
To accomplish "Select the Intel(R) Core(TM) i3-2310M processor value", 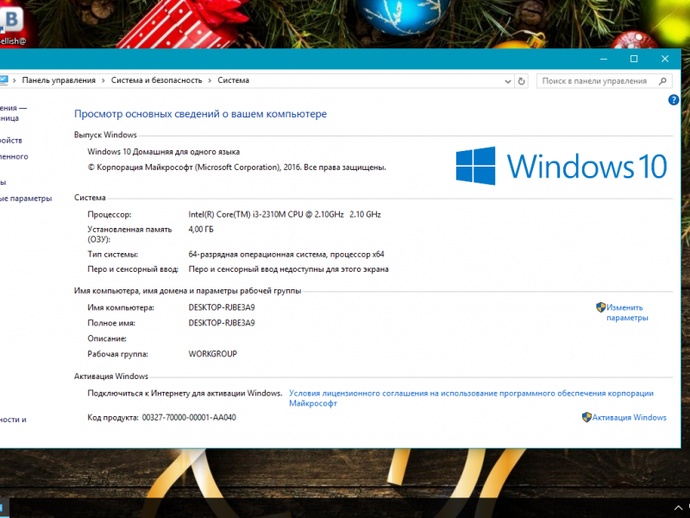I will click(x=285, y=214).
